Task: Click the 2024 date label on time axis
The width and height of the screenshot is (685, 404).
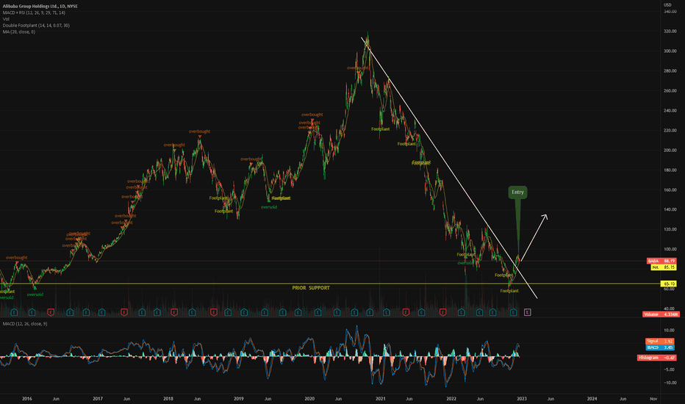Action: [x=592, y=399]
